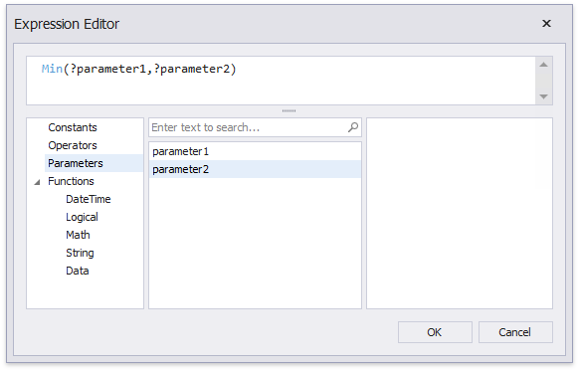Screen dimensions: 579x371
Task: Open the Data functions group
Action: click(x=78, y=271)
